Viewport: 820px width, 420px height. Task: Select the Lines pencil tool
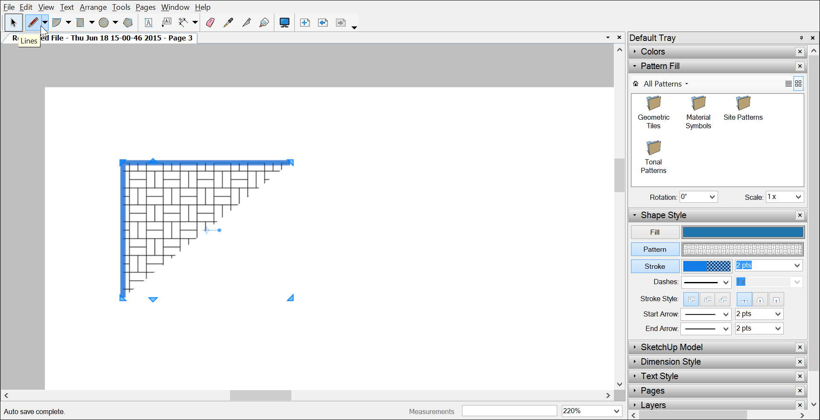point(32,23)
